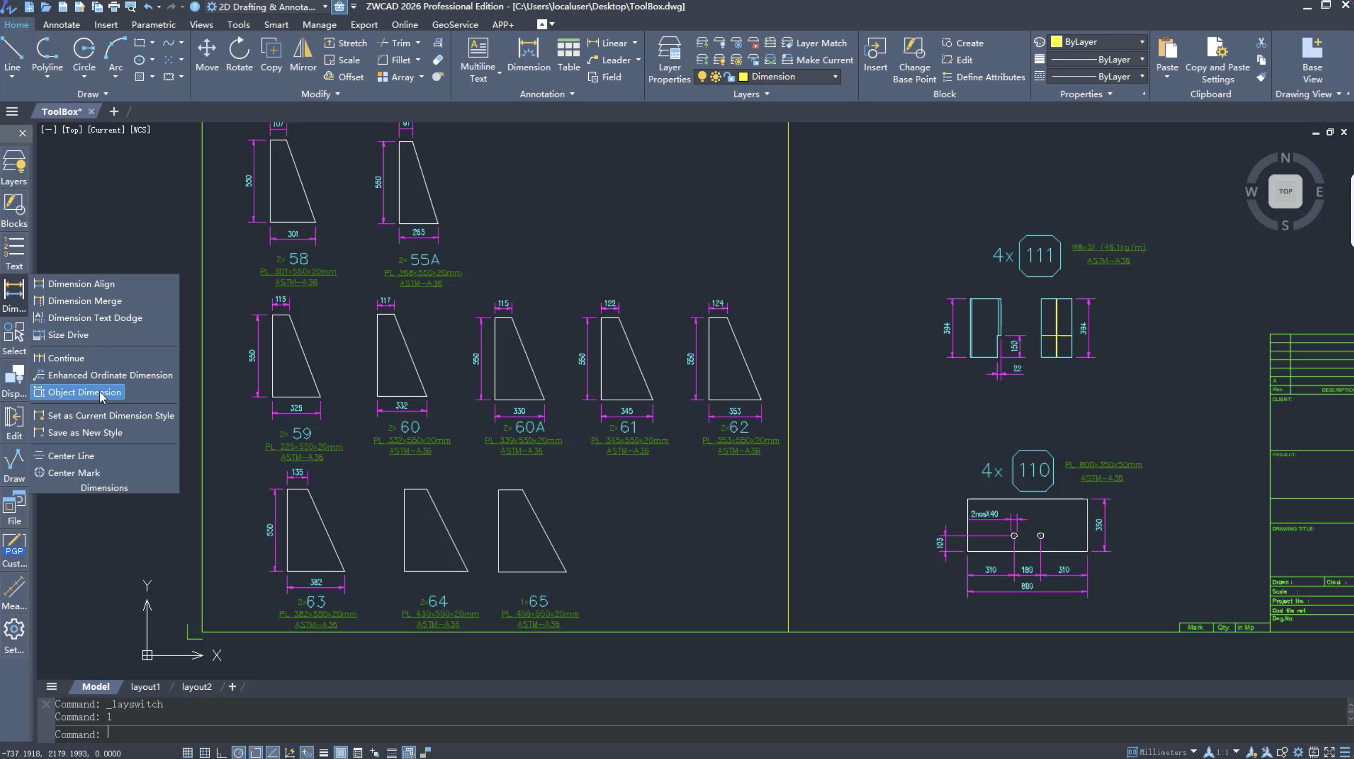Open the Blocks panel in sidebar
Viewport: 1354px width, 759px height.
point(14,211)
